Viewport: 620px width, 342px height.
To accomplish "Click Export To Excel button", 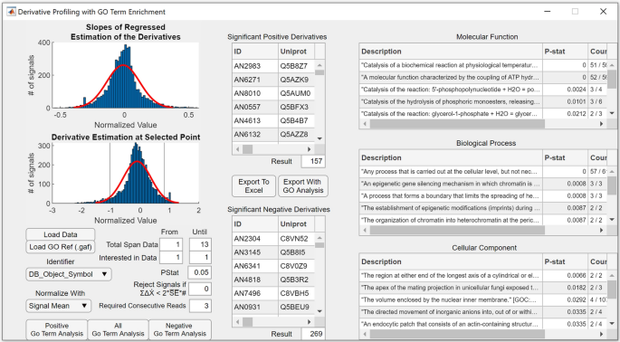I will 253,185.
